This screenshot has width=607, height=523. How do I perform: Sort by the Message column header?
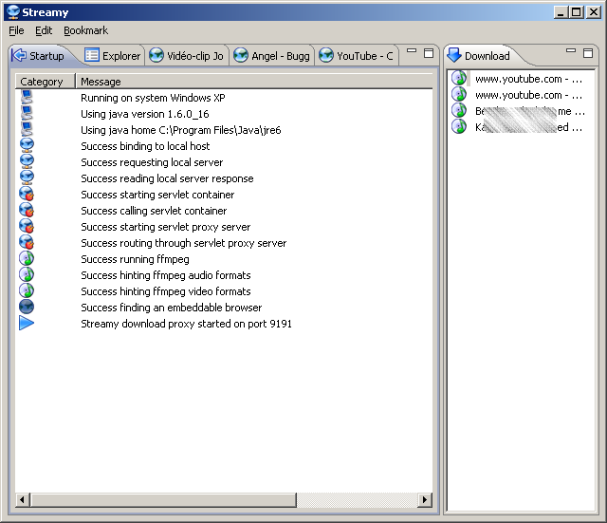click(254, 82)
